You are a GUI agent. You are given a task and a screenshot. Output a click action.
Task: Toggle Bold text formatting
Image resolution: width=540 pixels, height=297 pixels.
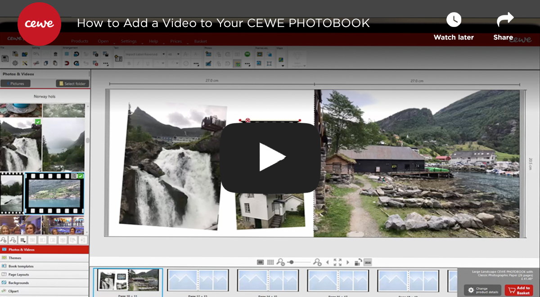tap(129, 63)
